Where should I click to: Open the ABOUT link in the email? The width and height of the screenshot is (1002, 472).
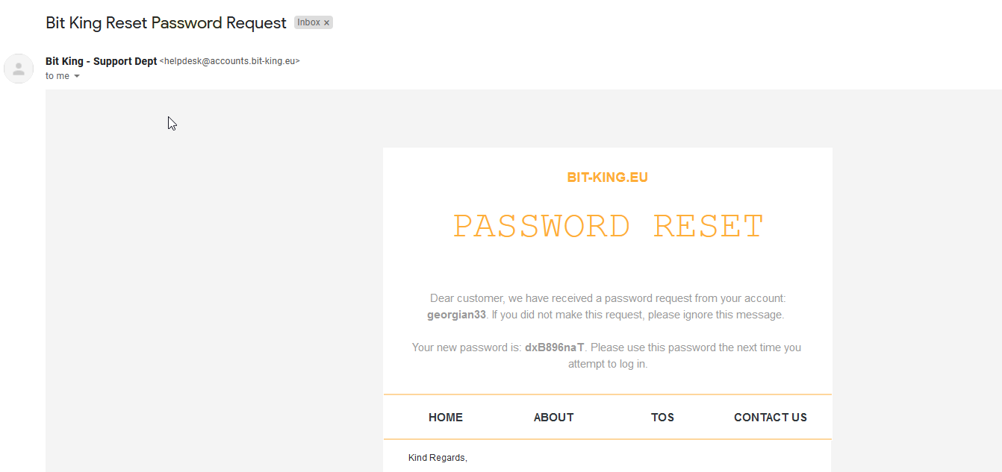point(554,418)
